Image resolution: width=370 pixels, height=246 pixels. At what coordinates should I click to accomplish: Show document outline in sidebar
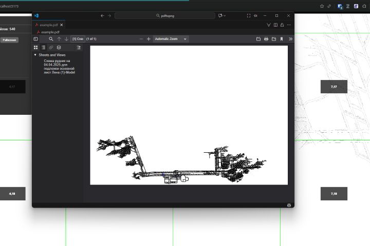(x=43, y=48)
